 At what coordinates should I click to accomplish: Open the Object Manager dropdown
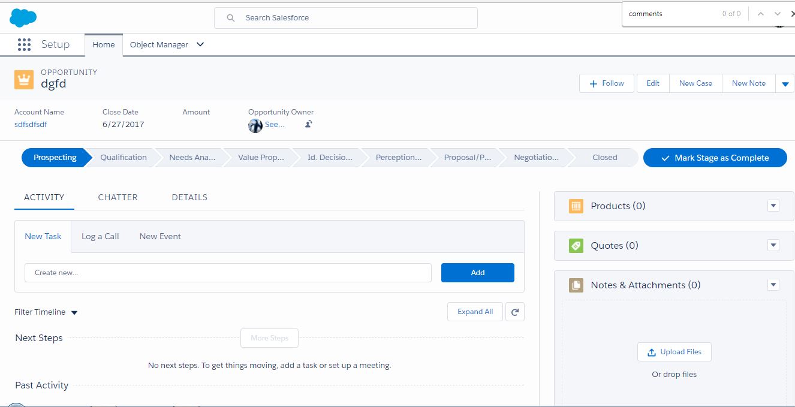[x=200, y=44]
